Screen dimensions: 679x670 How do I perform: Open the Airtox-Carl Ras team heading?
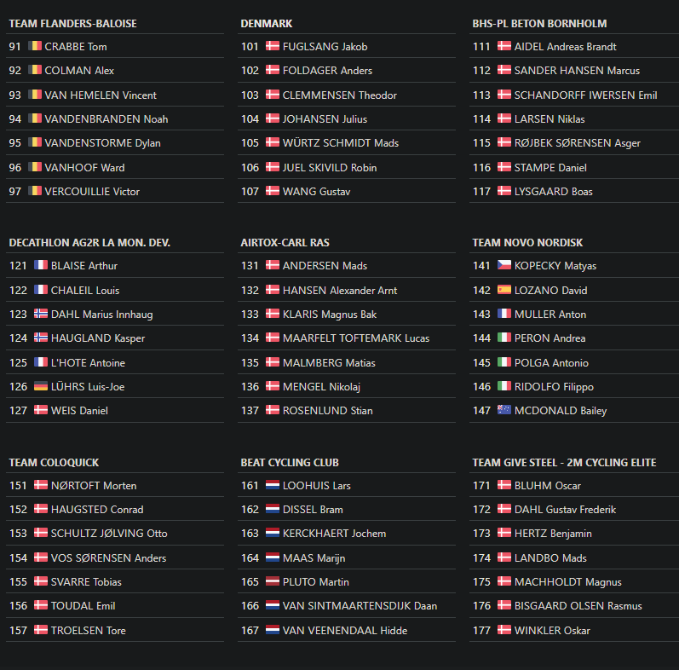[285, 243]
